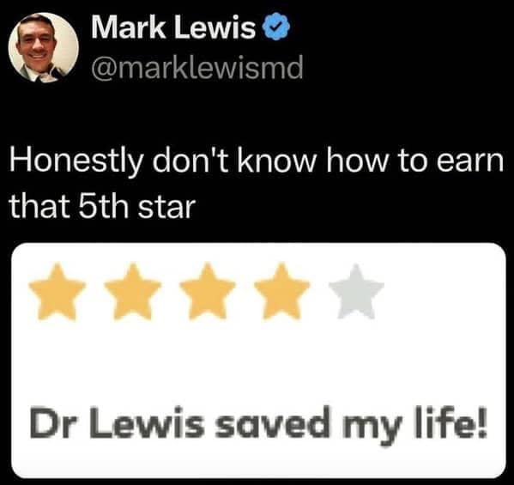The height and width of the screenshot is (485, 514).
Task: Open the @marklewismd handle link
Action: [197, 68]
